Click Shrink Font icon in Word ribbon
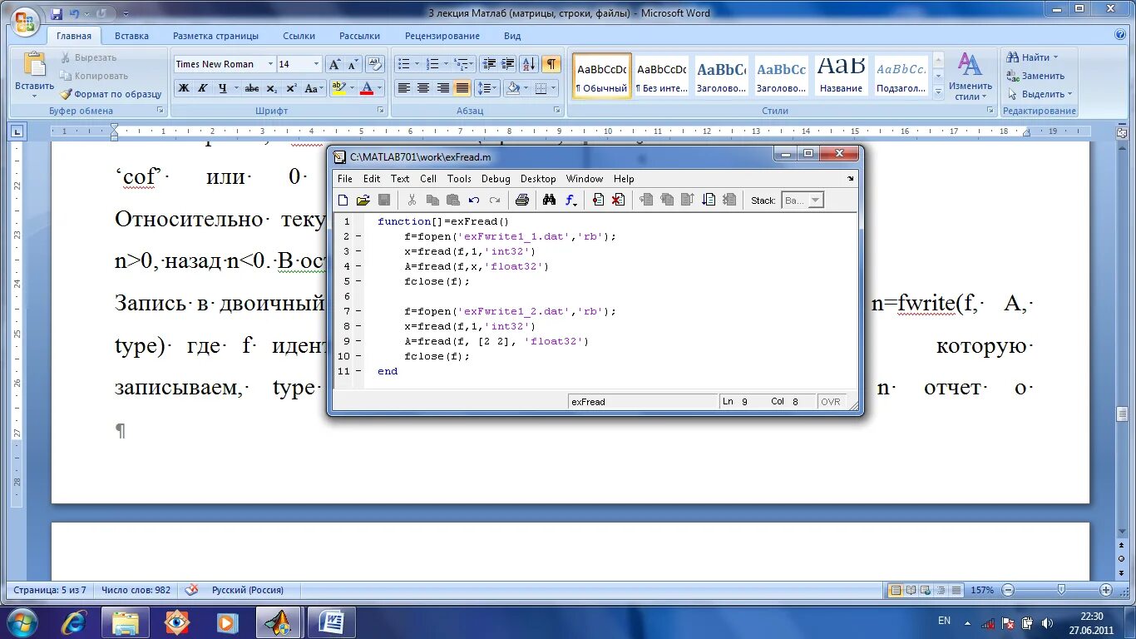Viewport: 1136px width, 639px height. (x=353, y=64)
